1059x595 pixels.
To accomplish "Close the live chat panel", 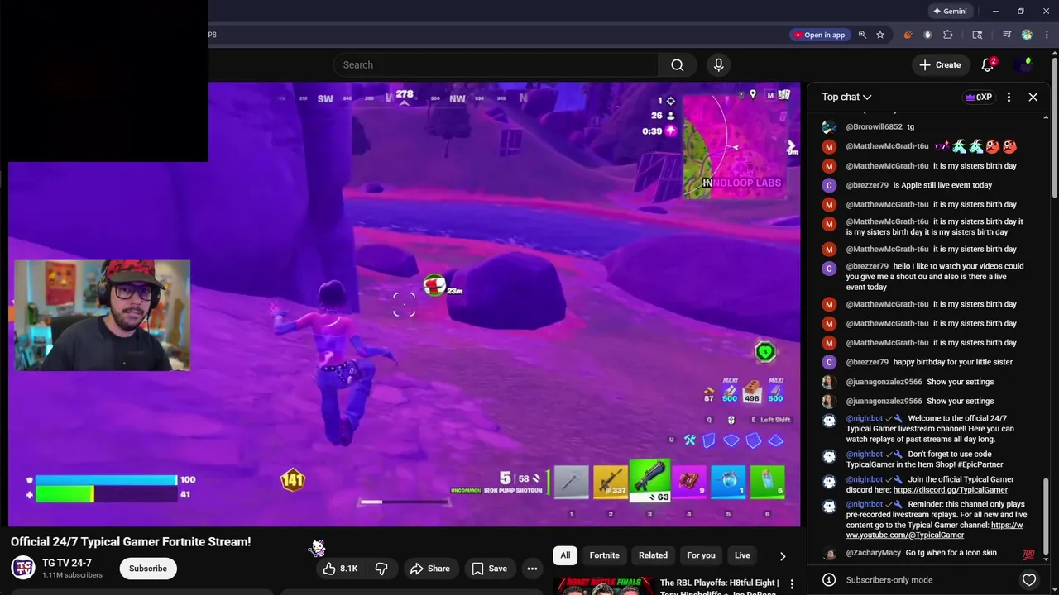I will [x=1033, y=97].
